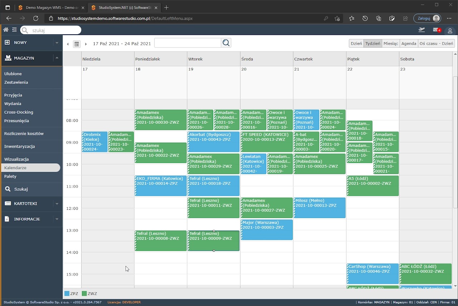
Task: Switch calendar to Miesiąc view
Action: click(390, 43)
